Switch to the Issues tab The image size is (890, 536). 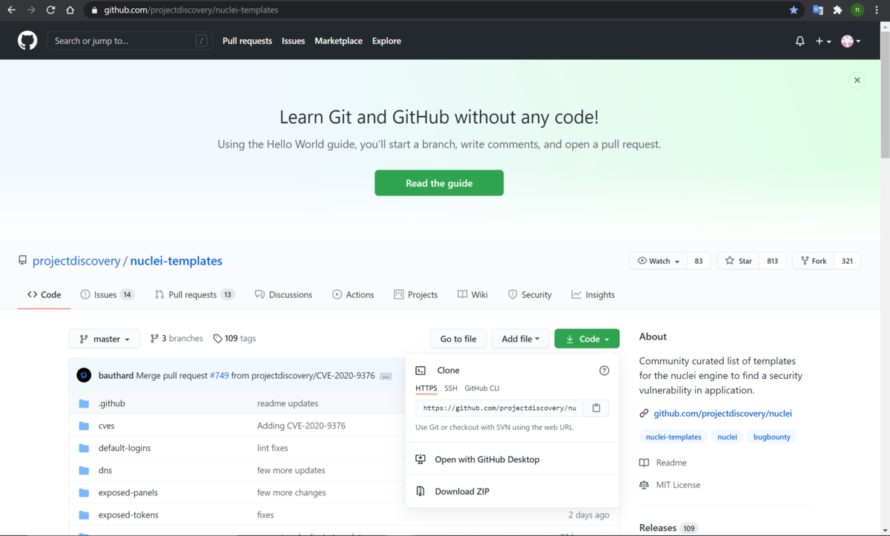[x=107, y=294]
